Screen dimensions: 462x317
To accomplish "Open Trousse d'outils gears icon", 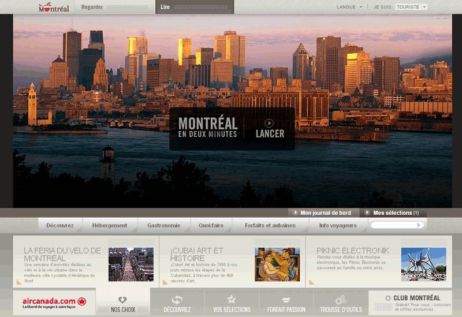I will tap(341, 300).
